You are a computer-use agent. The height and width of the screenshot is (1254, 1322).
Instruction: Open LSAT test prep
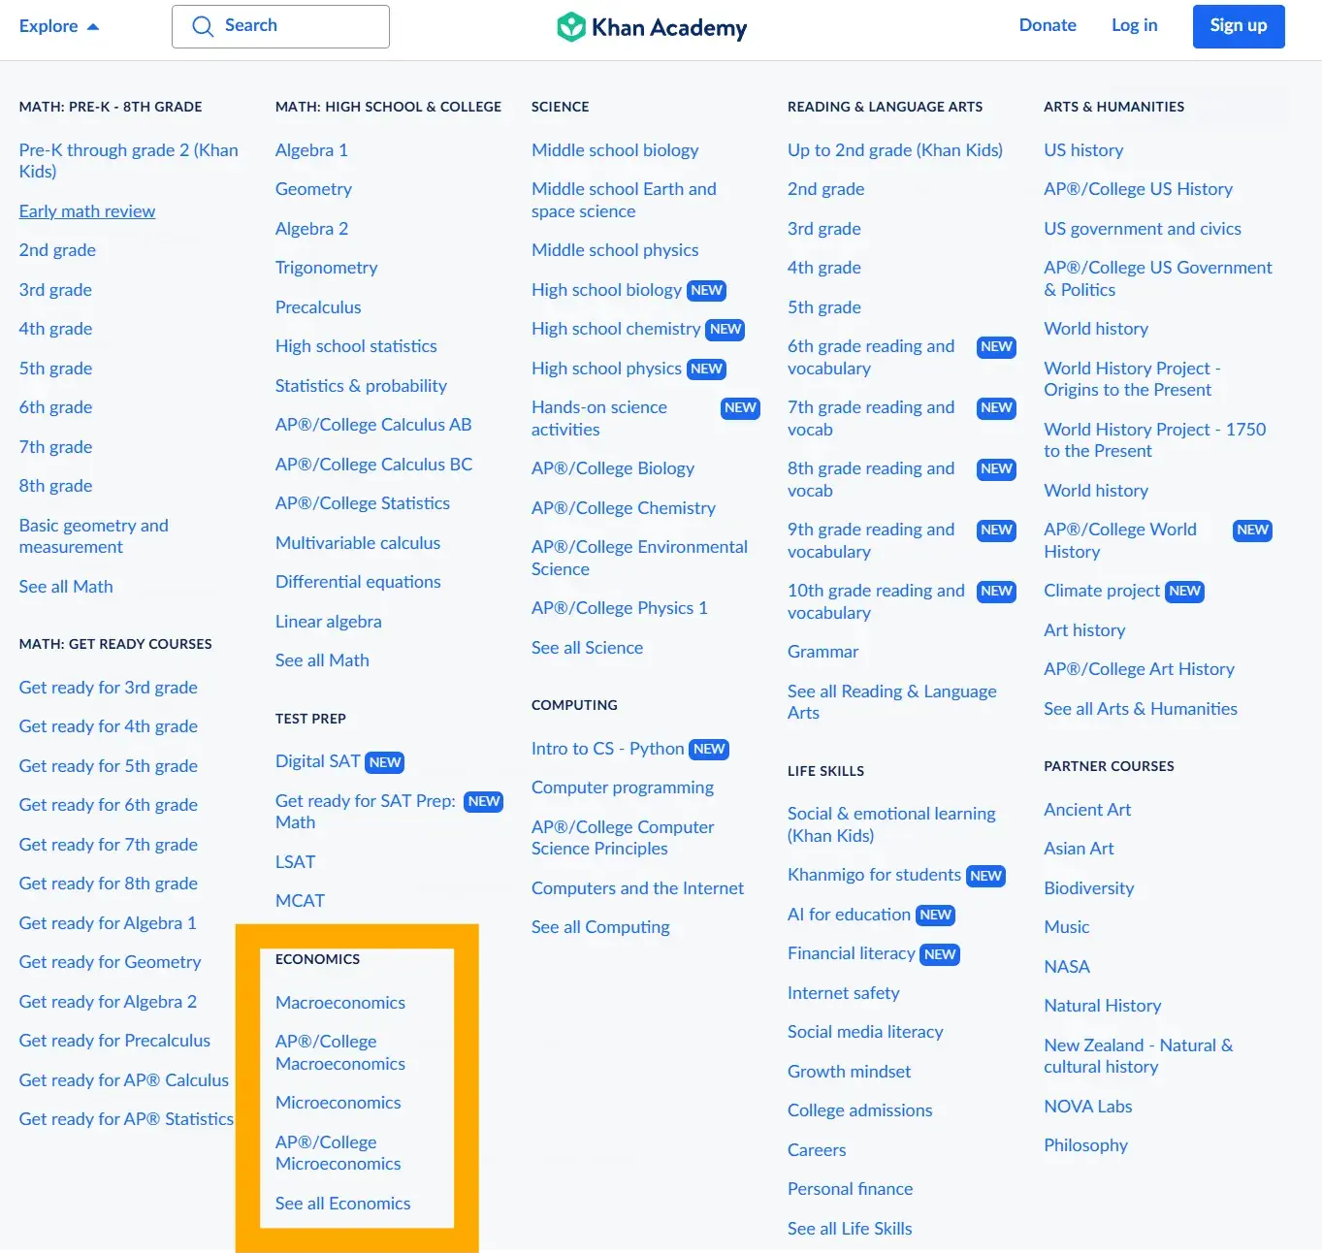click(x=295, y=862)
